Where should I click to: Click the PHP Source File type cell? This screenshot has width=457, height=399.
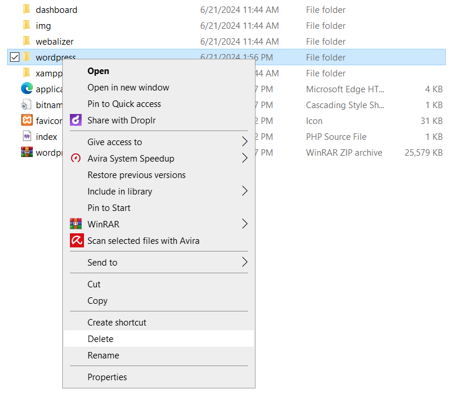pos(336,137)
